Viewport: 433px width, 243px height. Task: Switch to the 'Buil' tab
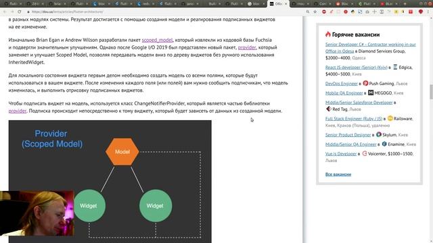212,4
